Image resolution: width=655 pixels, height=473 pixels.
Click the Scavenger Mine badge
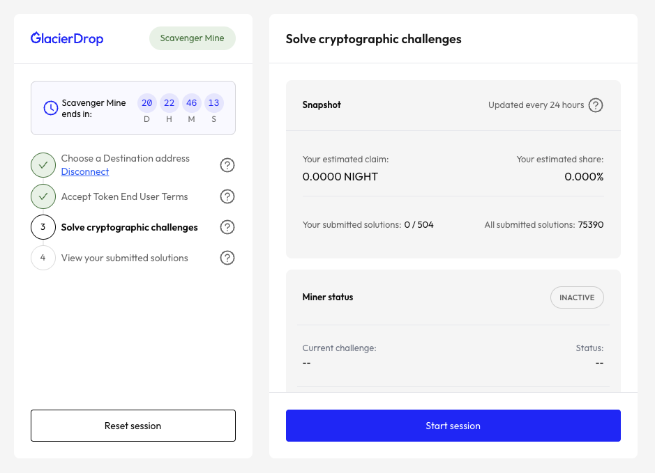(x=192, y=38)
